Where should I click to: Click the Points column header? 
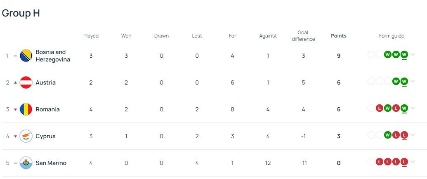point(338,36)
